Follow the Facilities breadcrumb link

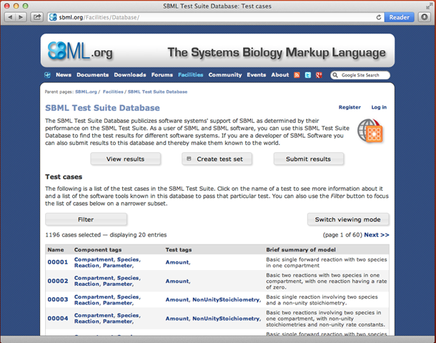[113, 91]
